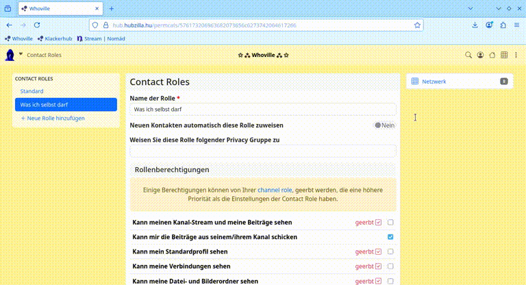Go to the channel home icon
The width and height of the screenshot is (526, 285).
[x=492, y=55]
